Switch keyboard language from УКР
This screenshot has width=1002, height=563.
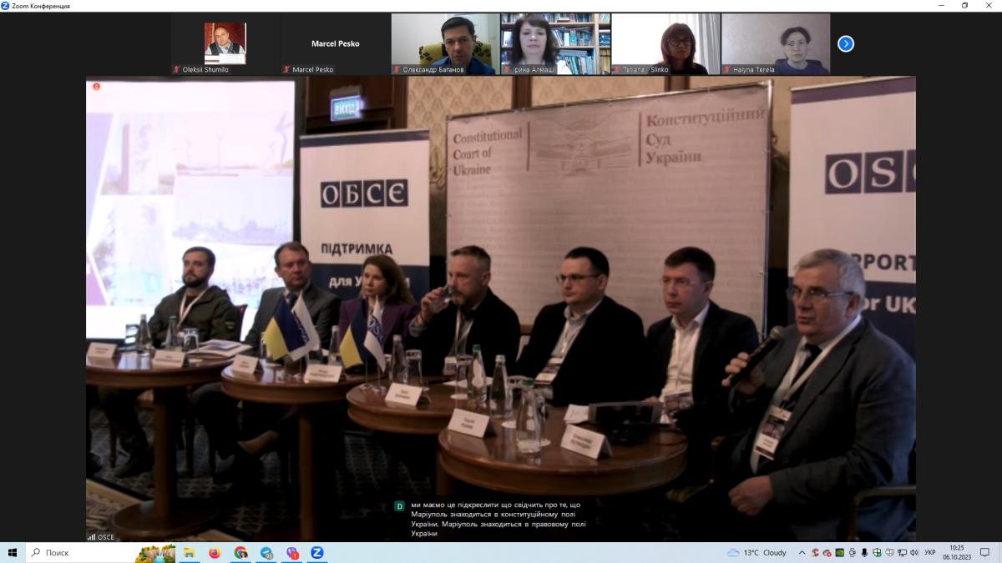coord(929,552)
